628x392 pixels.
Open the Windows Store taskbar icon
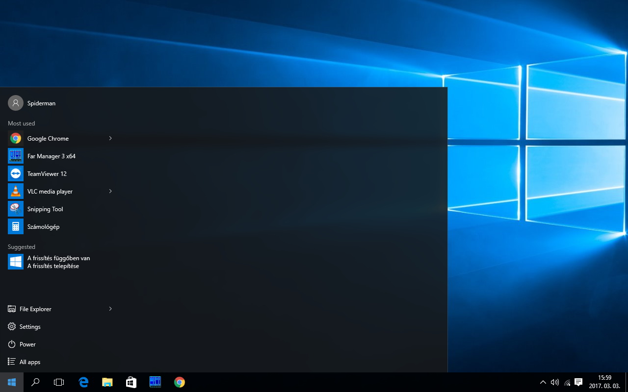pyautogui.click(x=131, y=382)
